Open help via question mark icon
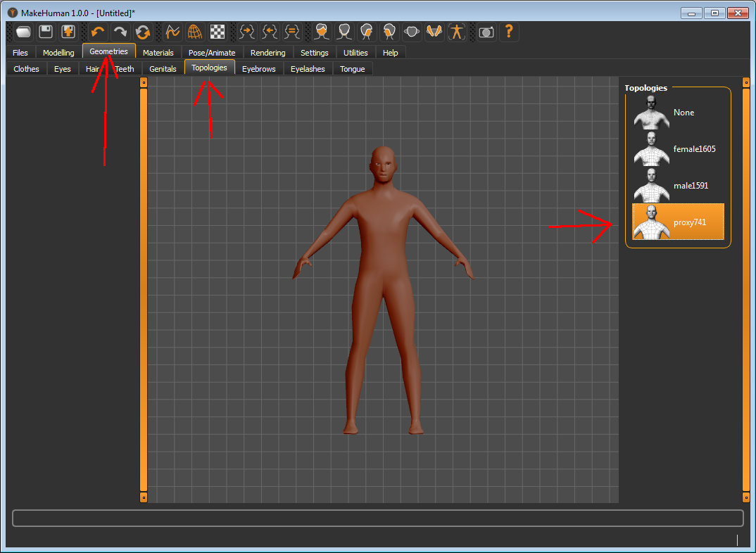Screen dimensions: 756x553 coord(509,32)
